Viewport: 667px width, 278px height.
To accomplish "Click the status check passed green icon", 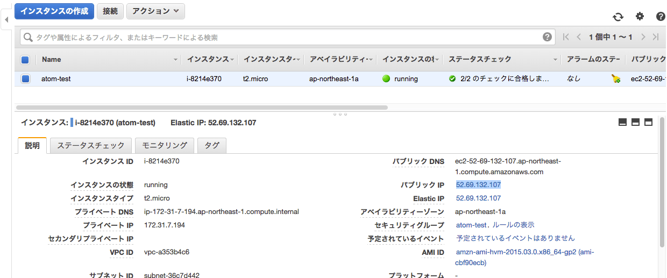I will point(452,79).
